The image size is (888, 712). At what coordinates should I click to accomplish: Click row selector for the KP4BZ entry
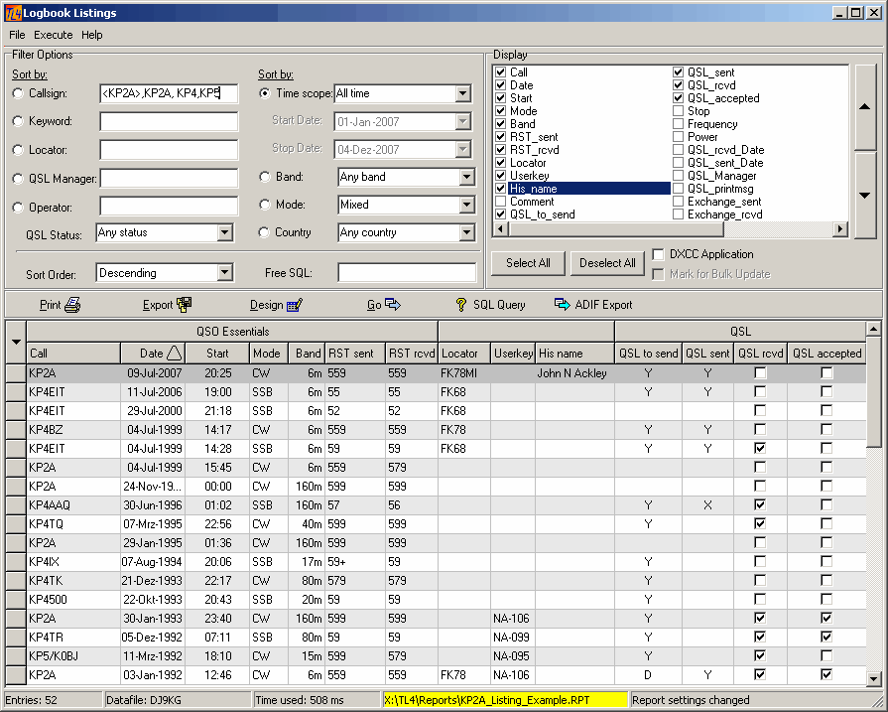tap(17, 430)
